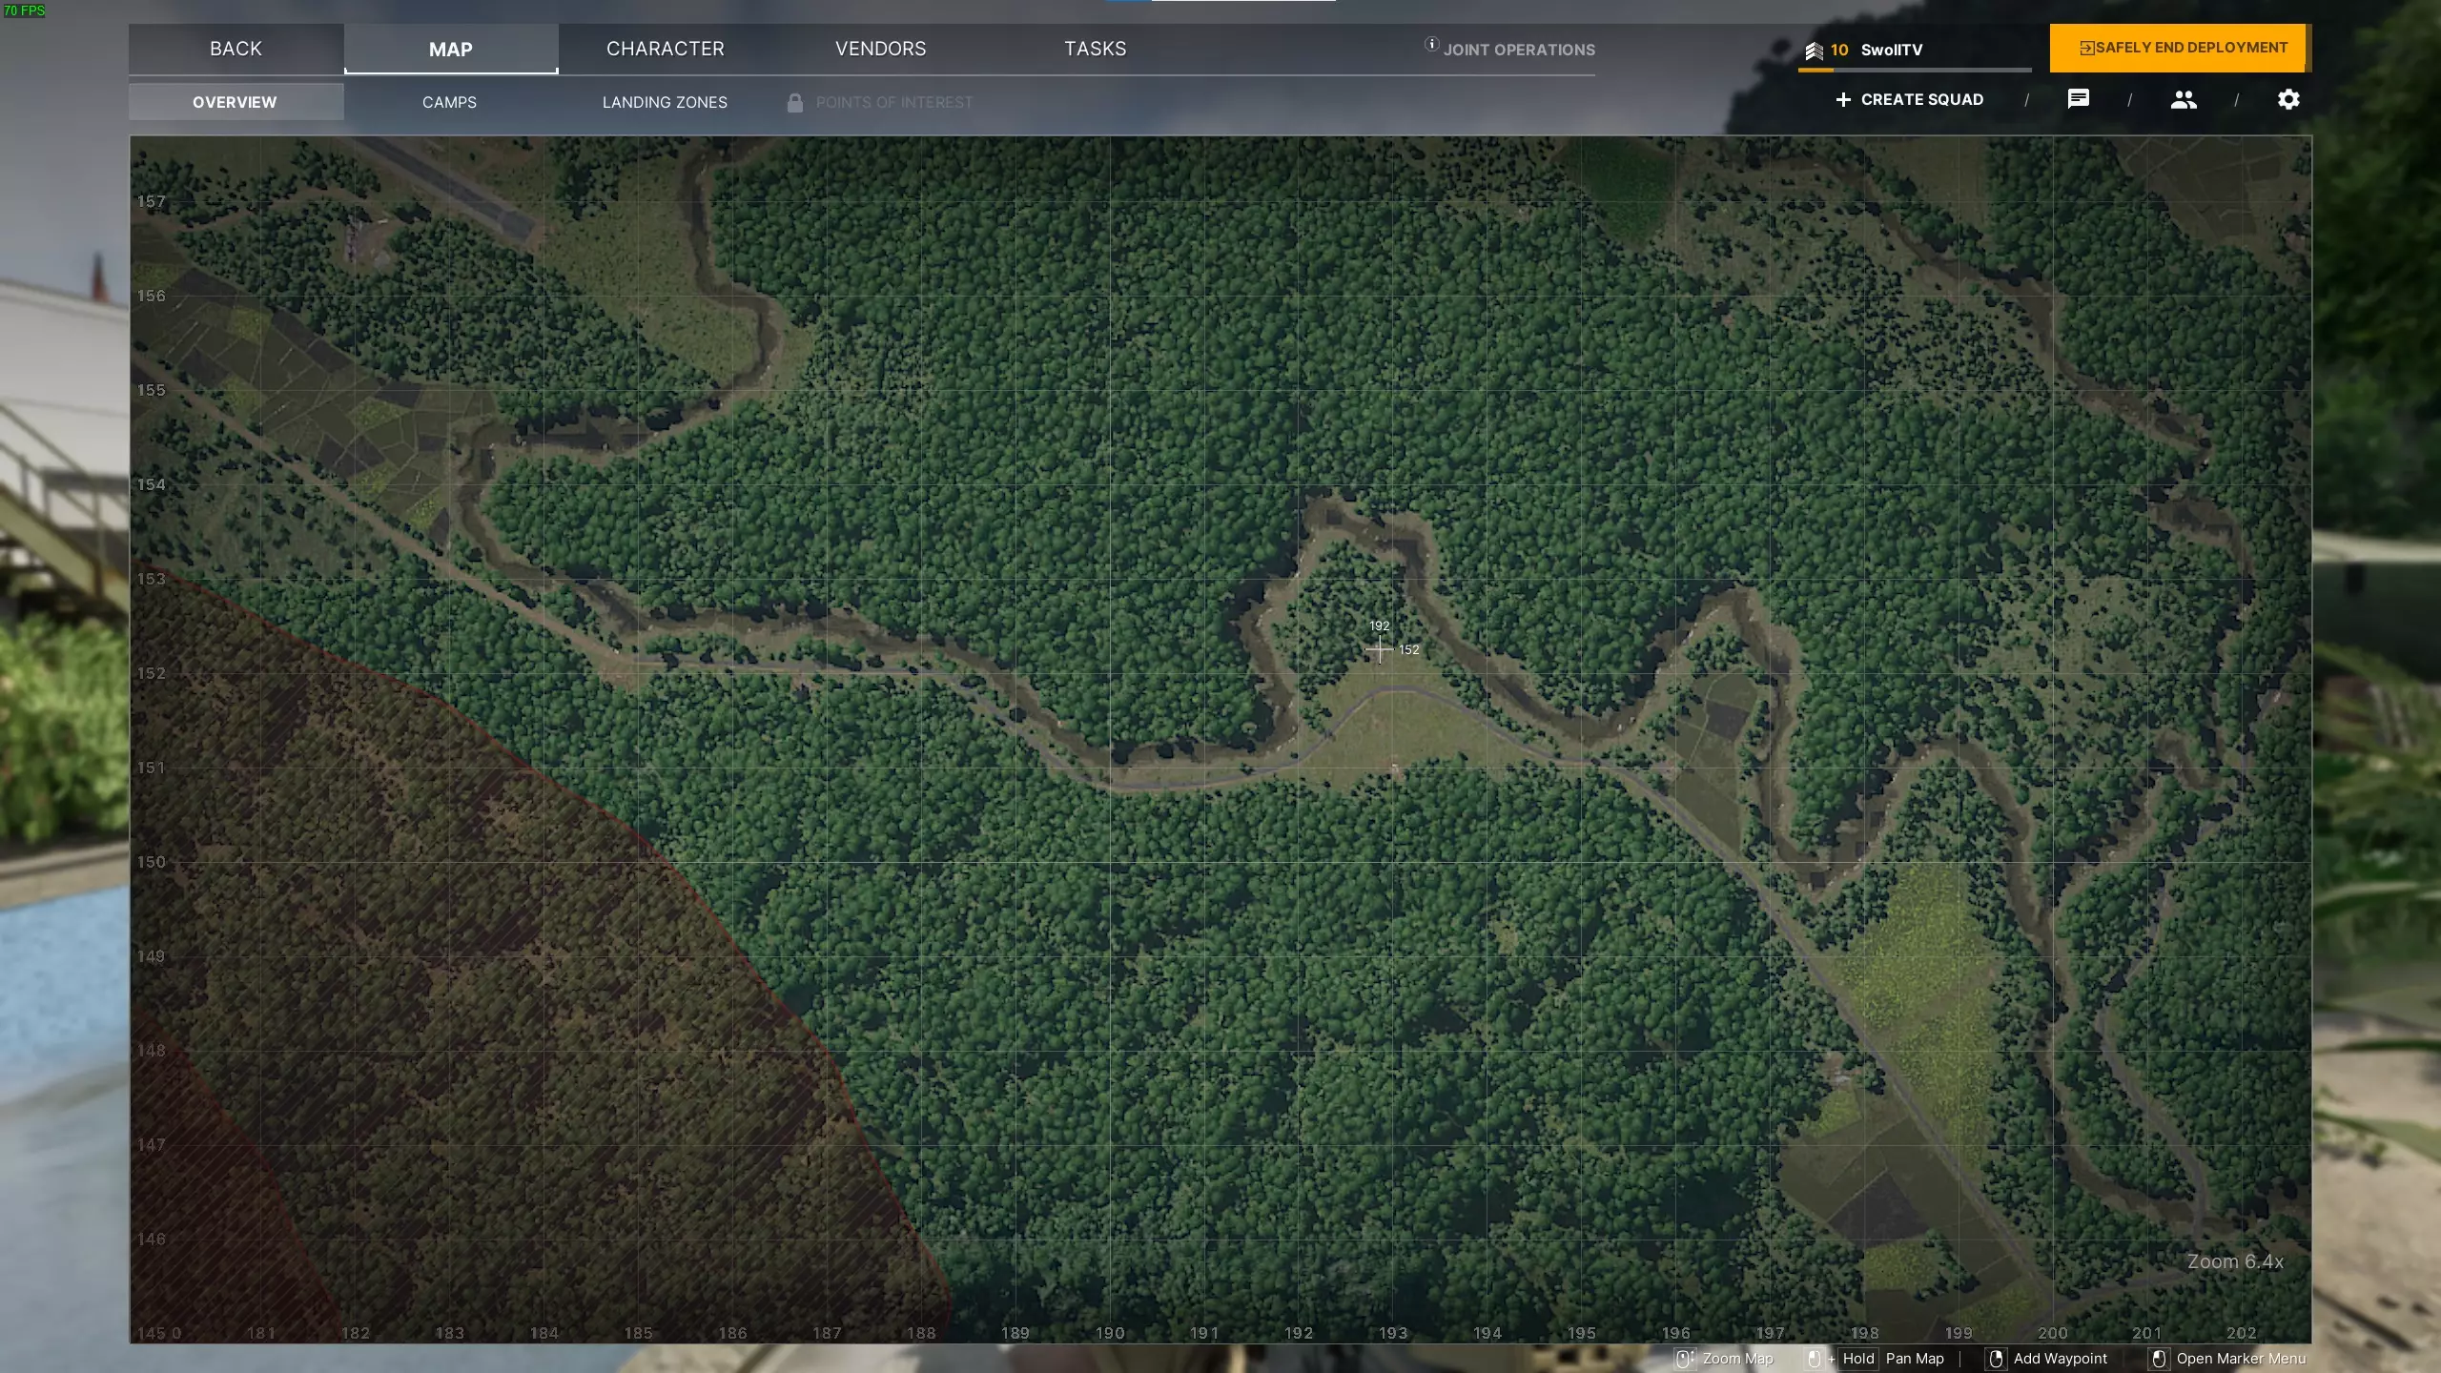Click the Add Waypoint mouse icon

coord(1996,1359)
